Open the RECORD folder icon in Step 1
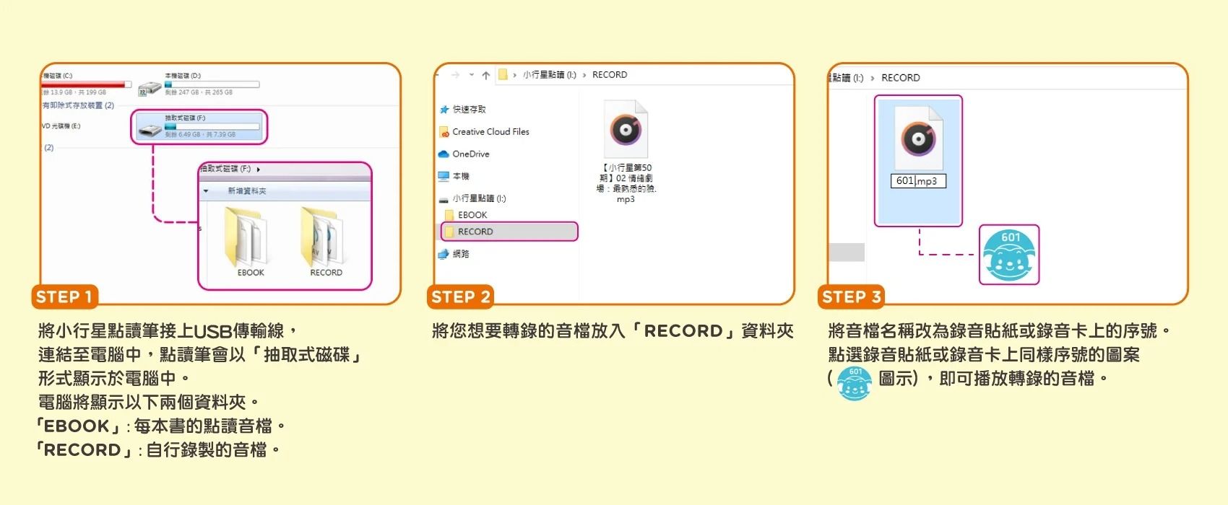The width and height of the screenshot is (1228, 505). [321, 237]
